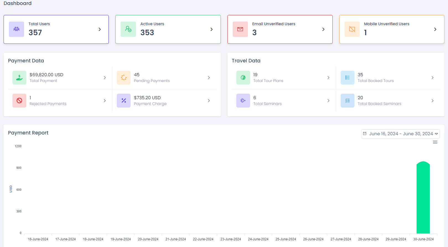Open Mobile Unverified Users chevron arrow
Screen dimensions: 448x247
pyautogui.click(x=435, y=29)
